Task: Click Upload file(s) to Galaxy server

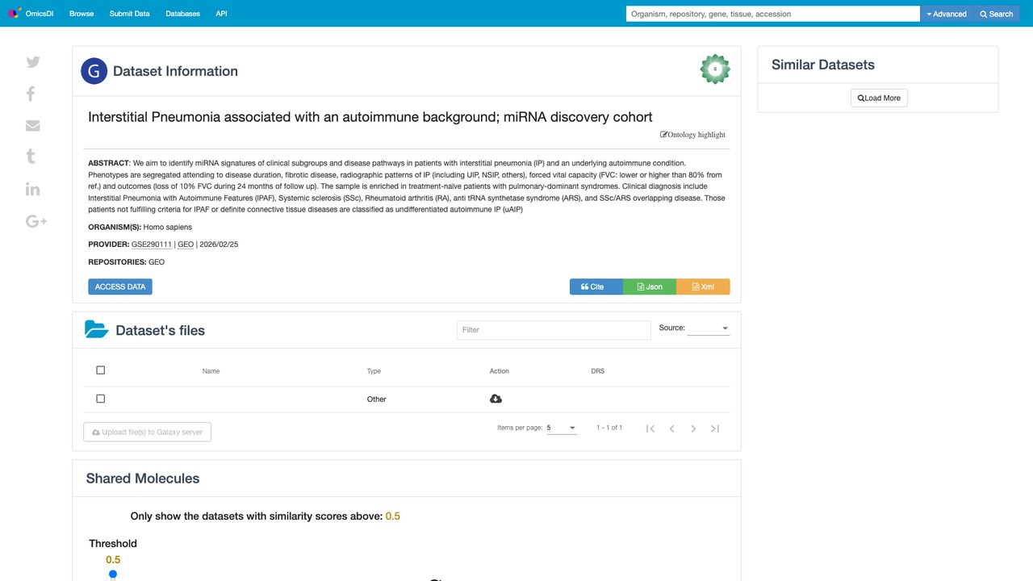Action: [148, 433]
